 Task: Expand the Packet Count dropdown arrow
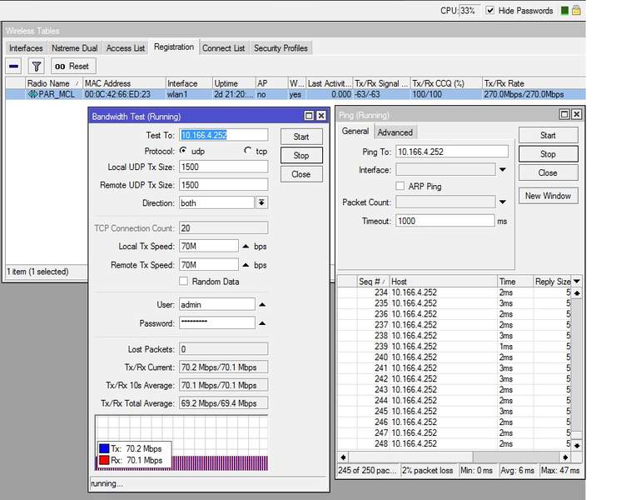pos(502,202)
